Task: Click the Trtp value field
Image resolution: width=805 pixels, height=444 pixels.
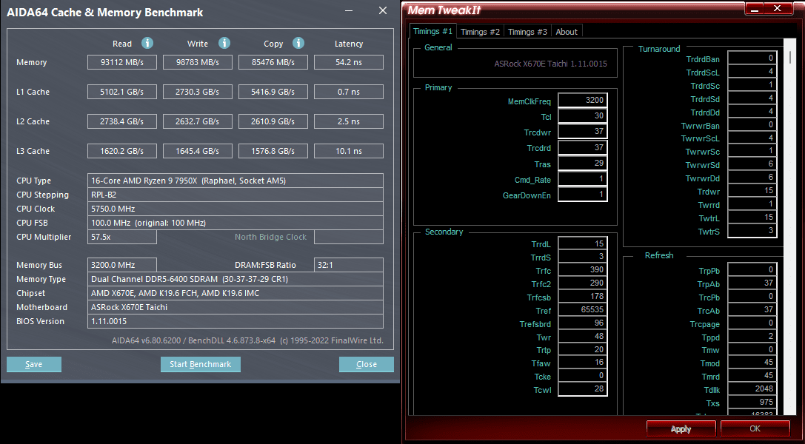Action: coord(583,350)
